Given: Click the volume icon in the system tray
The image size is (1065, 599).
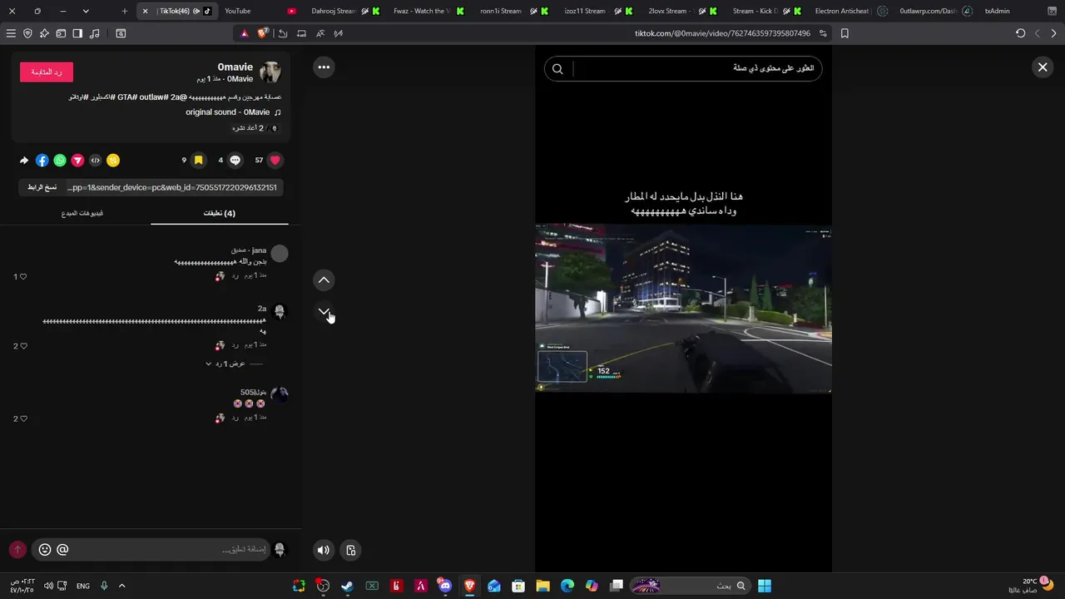Looking at the screenshot, I should coord(48,586).
